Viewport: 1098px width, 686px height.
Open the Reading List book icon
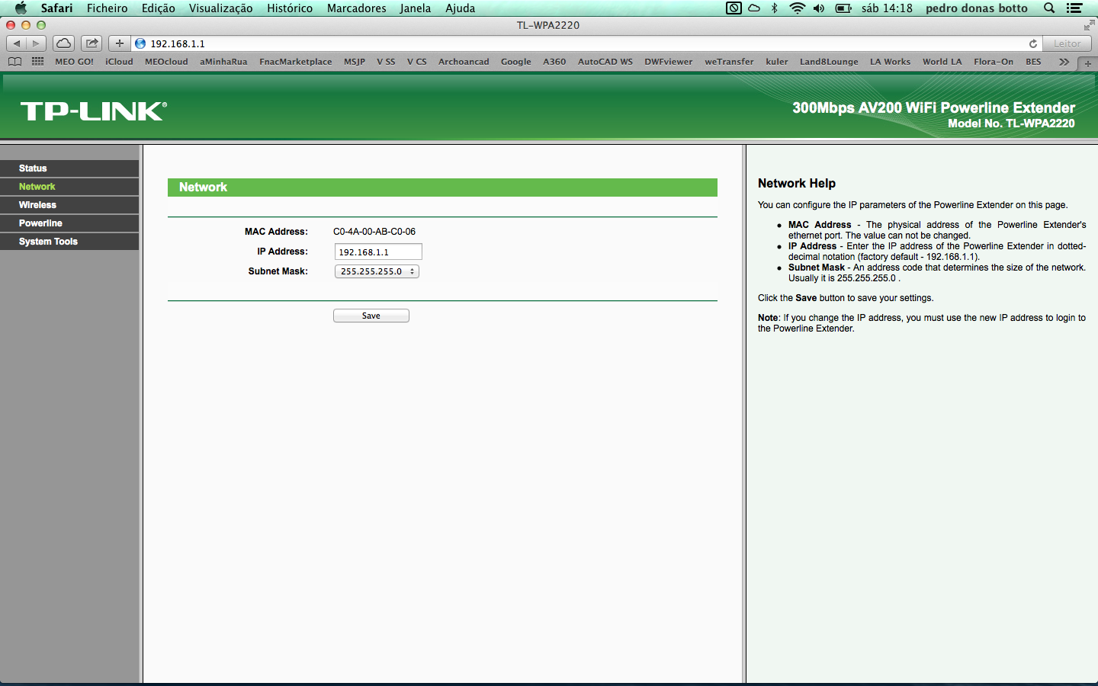pos(14,62)
